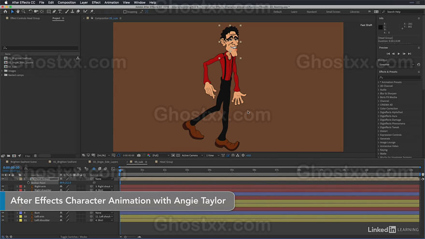Open the Animation menu
The image size is (425, 239).
coord(112,2)
